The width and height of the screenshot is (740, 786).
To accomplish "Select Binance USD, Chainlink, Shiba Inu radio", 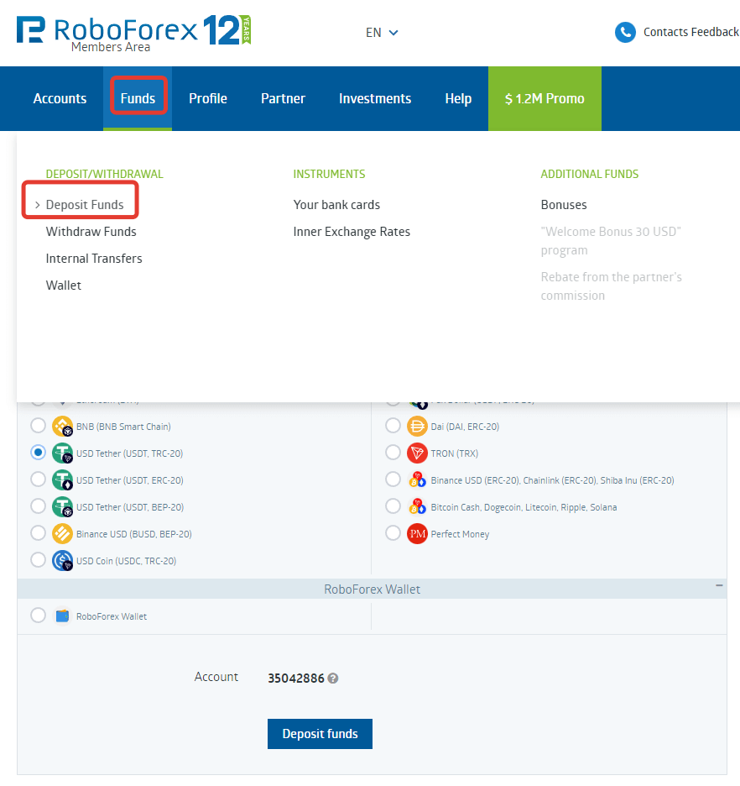I will coord(393,479).
